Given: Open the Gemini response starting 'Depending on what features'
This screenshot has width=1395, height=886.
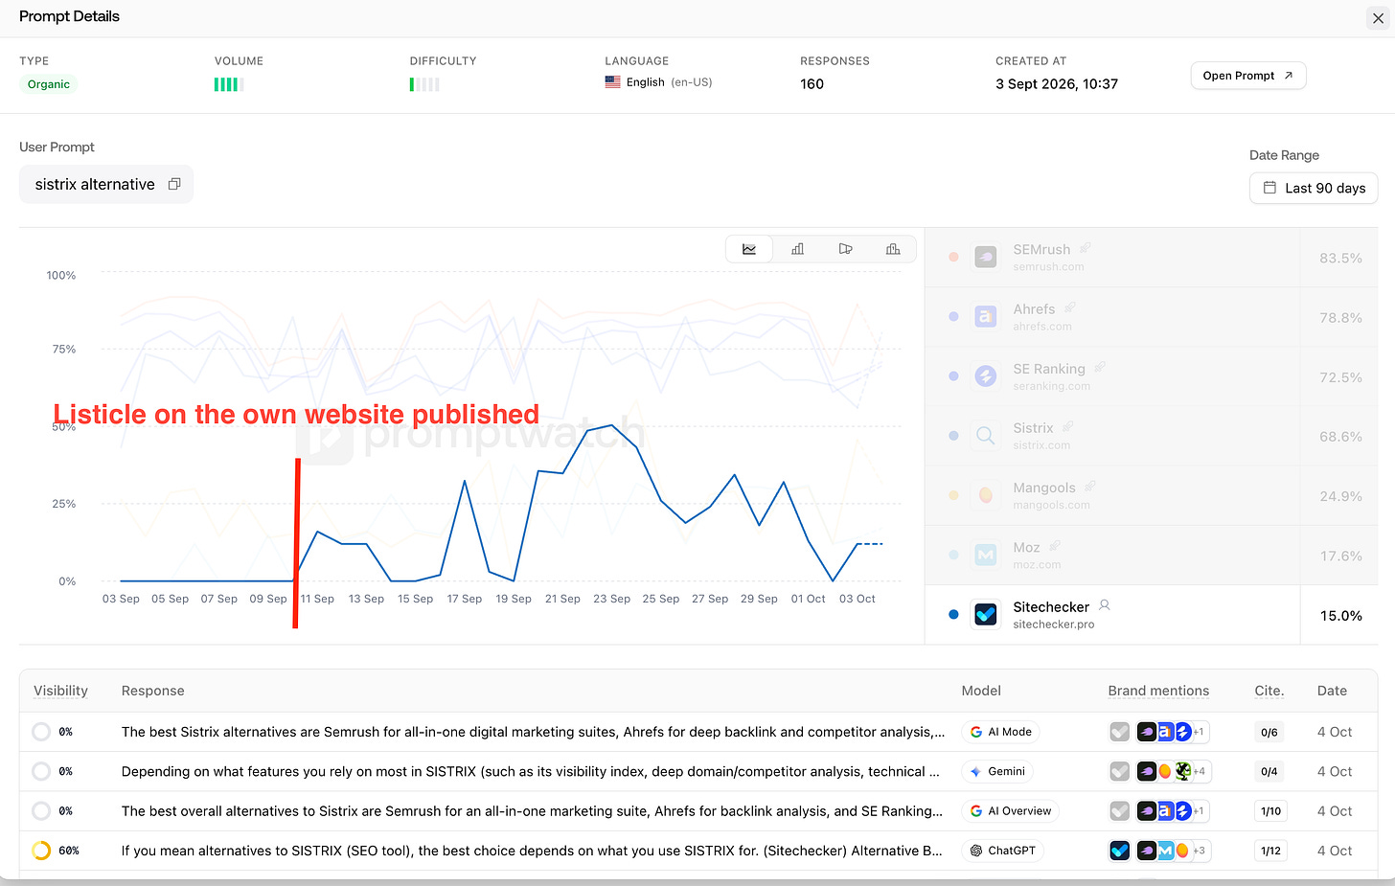Looking at the screenshot, I should [698, 771].
